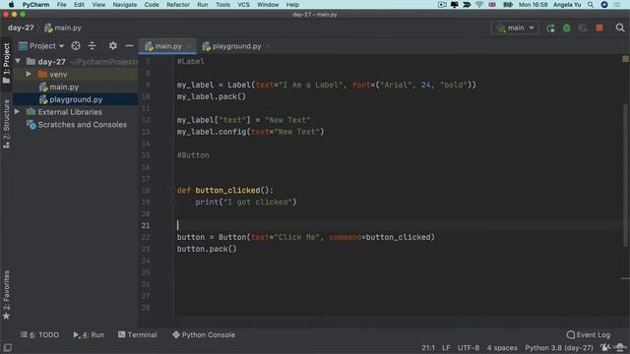Open the Terminal tool window
Screen dimensions: 630x354
(x=138, y=334)
